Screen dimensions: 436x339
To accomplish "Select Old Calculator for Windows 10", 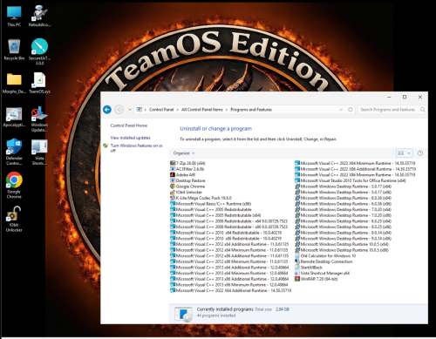I will coord(325,255).
